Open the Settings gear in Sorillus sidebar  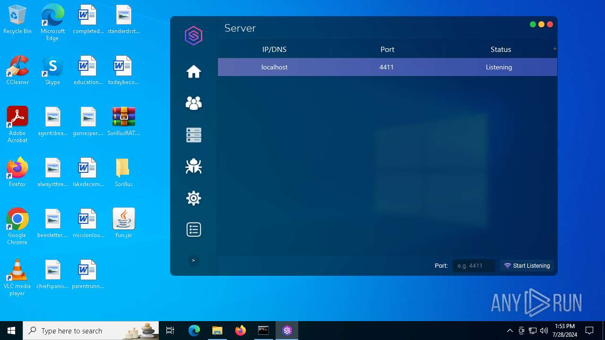click(194, 198)
